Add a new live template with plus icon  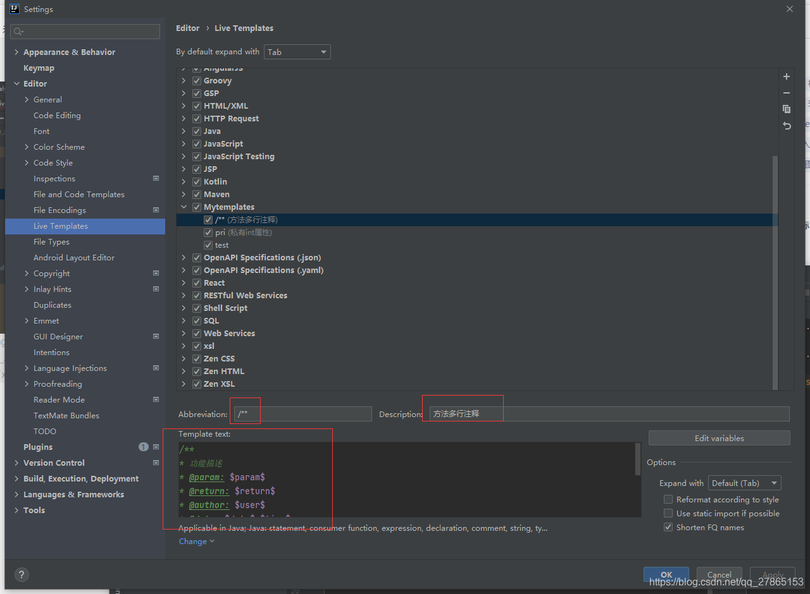[787, 76]
